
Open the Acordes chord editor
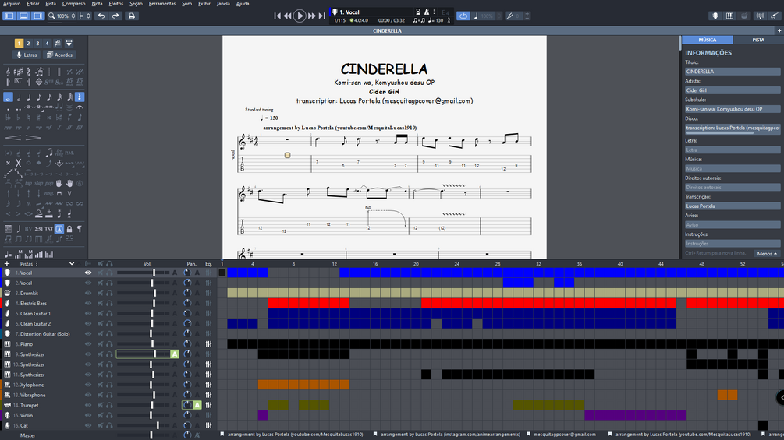pos(59,55)
